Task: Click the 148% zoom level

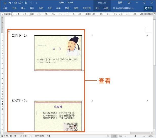Action: 150,136
